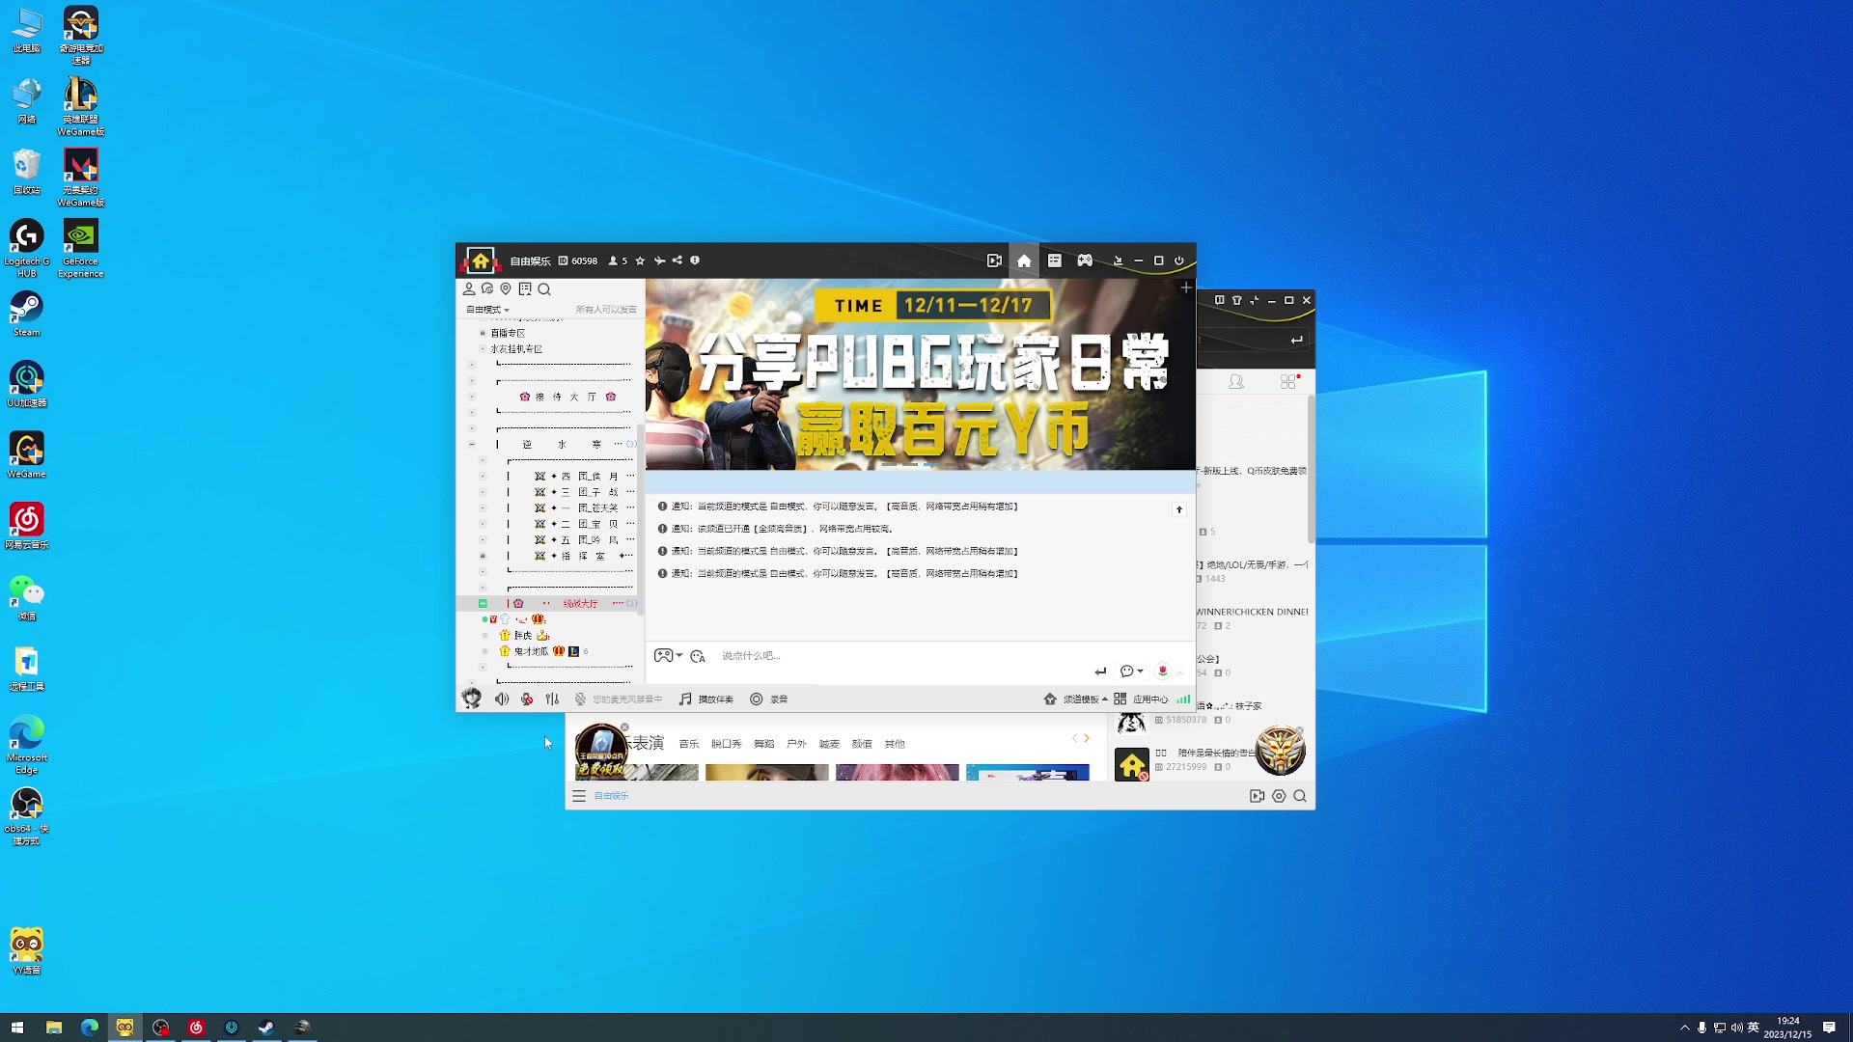Click 自由娱乐 link in back window footer
This screenshot has height=1042, width=1853.
(611, 796)
